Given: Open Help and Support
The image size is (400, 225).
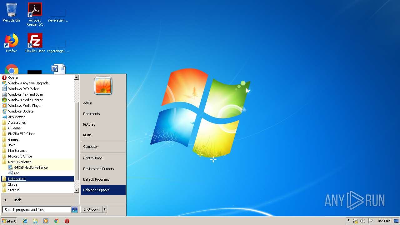Looking at the screenshot, I should point(103,190).
